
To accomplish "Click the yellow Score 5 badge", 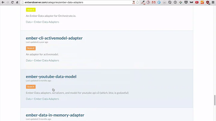I will click(31, 10).
